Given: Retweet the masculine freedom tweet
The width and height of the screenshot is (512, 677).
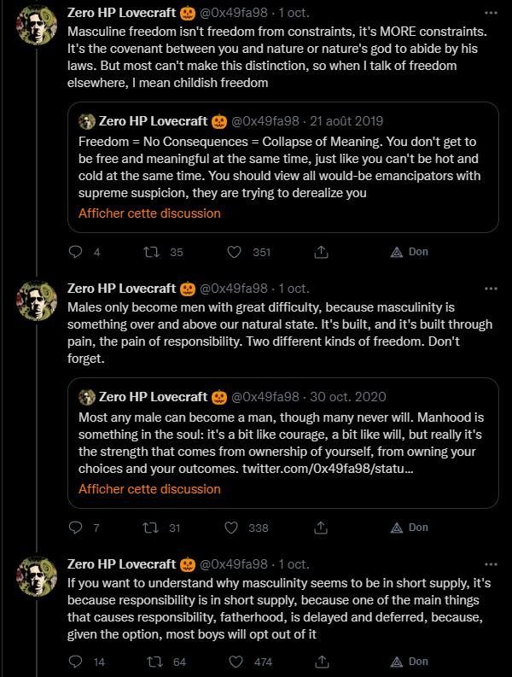Looking at the screenshot, I should pos(154,252).
